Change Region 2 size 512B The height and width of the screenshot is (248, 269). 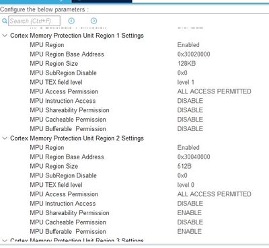[184, 166]
